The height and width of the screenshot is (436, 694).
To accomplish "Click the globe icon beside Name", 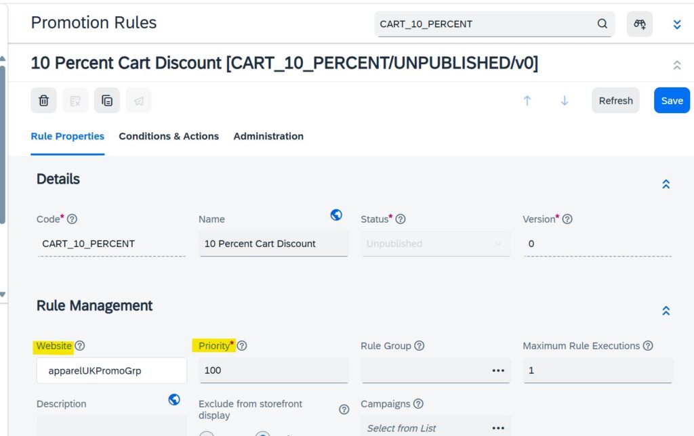I will pos(336,215).
